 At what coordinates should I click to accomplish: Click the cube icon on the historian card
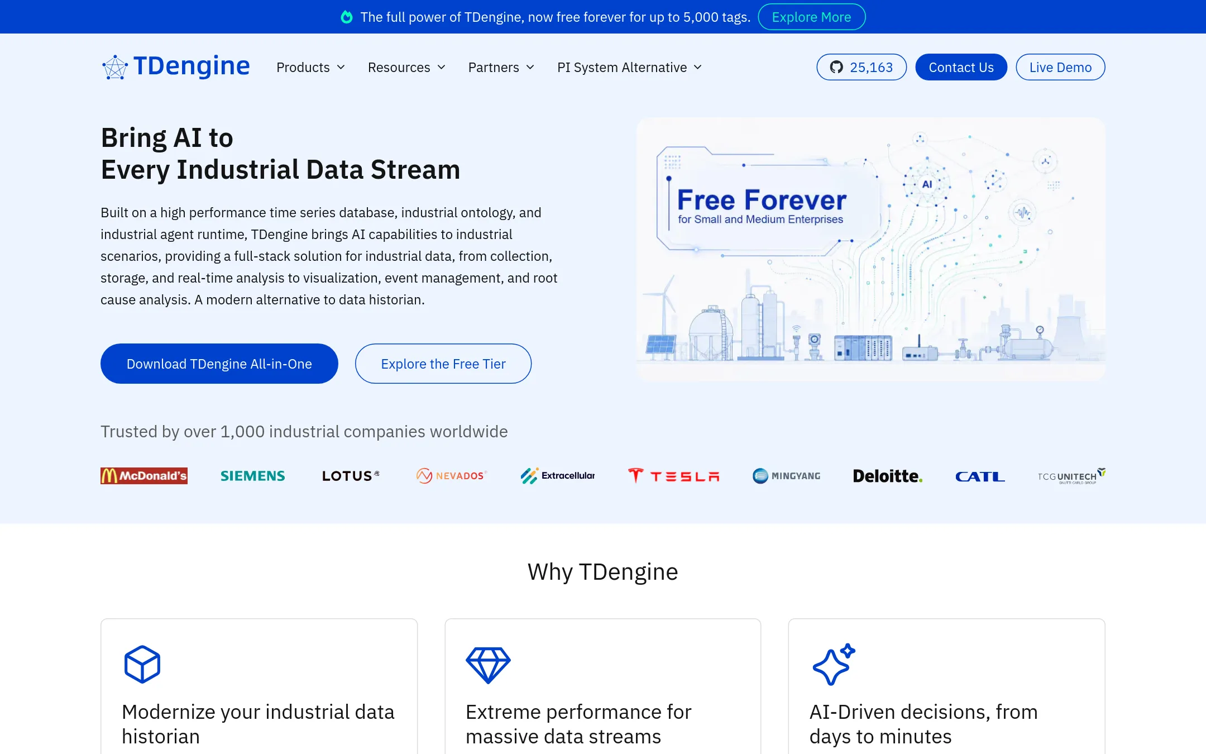142,664
